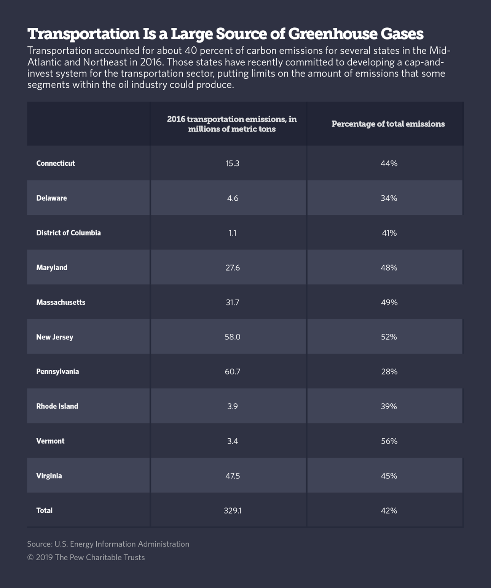491x588 pixels.
Task: Click Delaware's 4.6 emissions value
Action: [233, 198]
